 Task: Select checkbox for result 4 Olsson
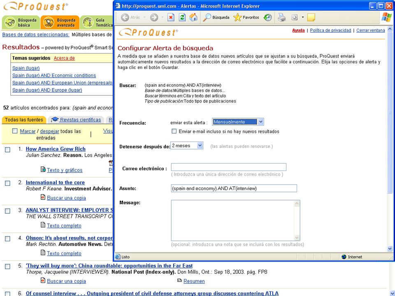pyautogui.click(x=7, y=238)
